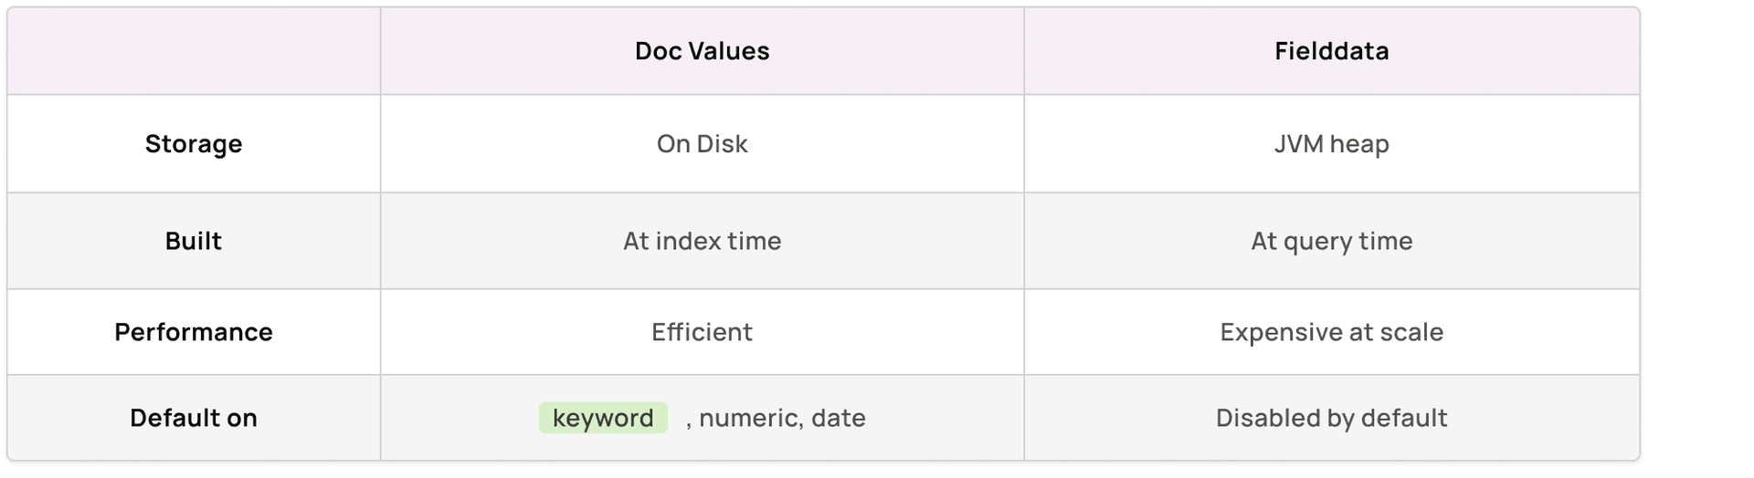The image size is (1754, 478).
Task: Select the Storage row label
Action: [194, 144]
